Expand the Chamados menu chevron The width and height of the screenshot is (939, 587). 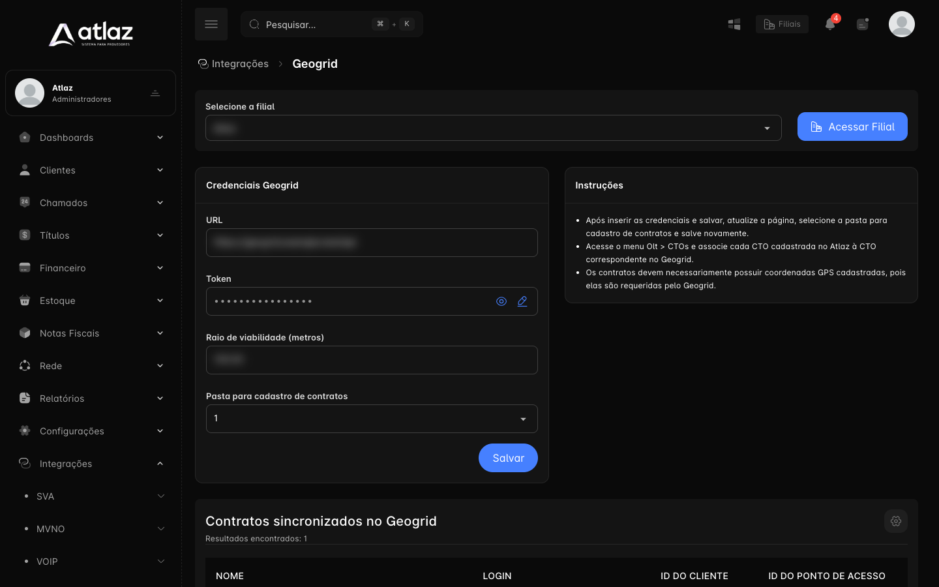click(160, 203)
